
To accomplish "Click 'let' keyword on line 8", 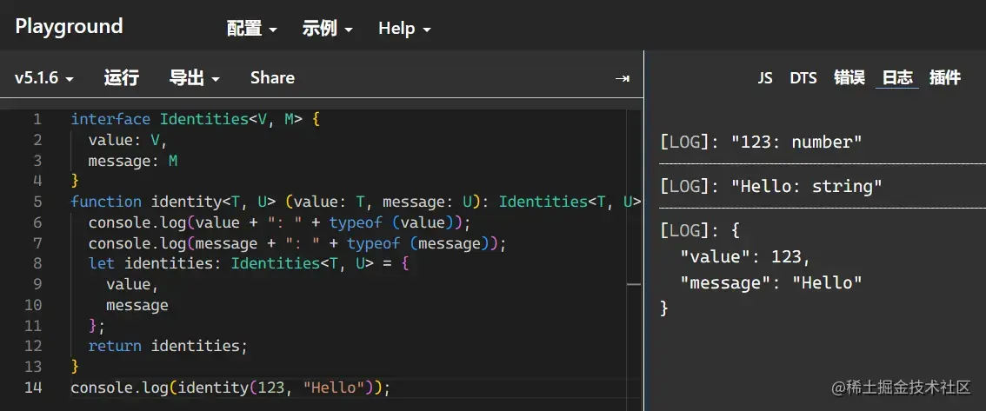I will pyautogui.click(x=101, y=264).
